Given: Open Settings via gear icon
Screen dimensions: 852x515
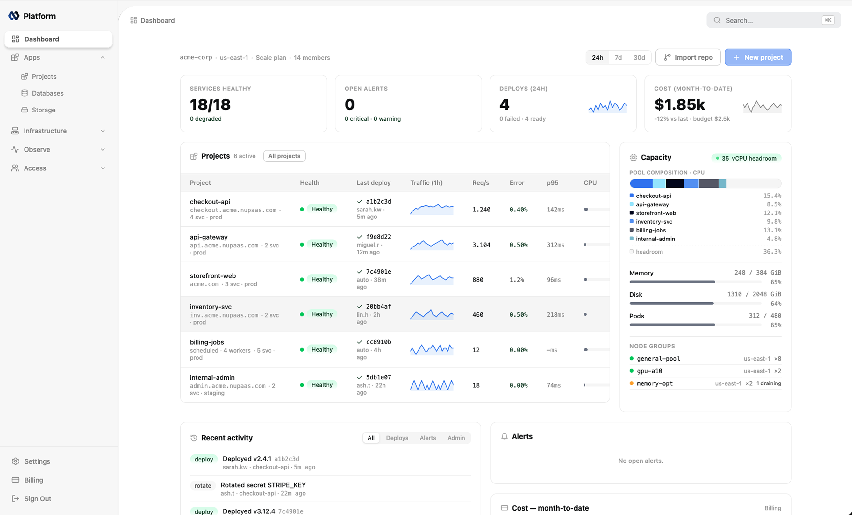Looking at the screenshot, I should tap(16, 461).
